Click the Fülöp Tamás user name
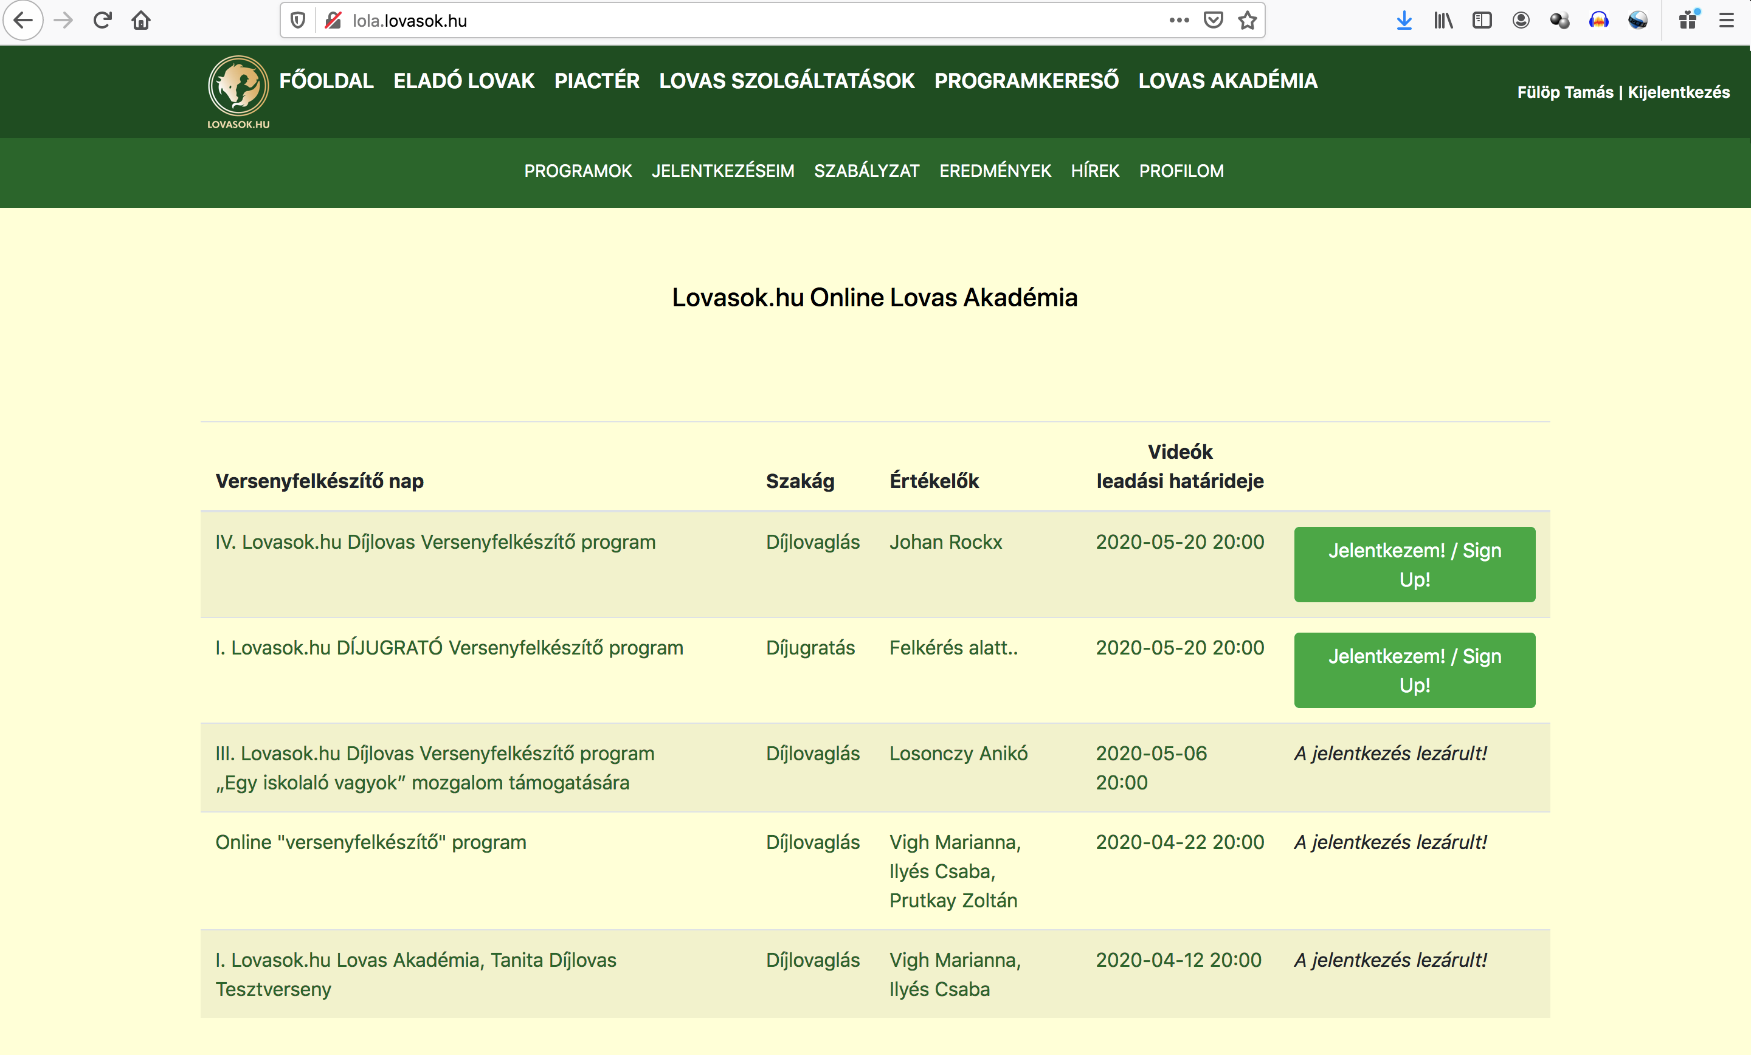1751x1055 pixels. [1565, 92]
